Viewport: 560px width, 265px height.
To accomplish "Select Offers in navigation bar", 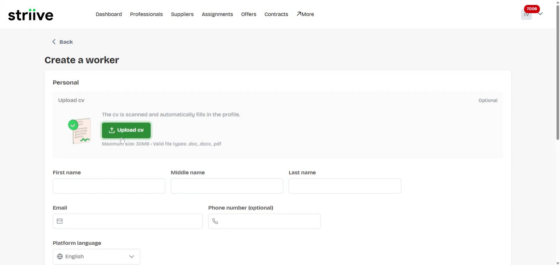I will pos(249,14).
